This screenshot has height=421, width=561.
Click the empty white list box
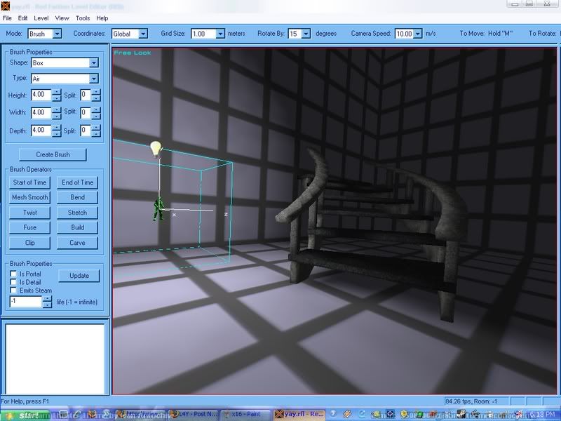coord(55,358)
